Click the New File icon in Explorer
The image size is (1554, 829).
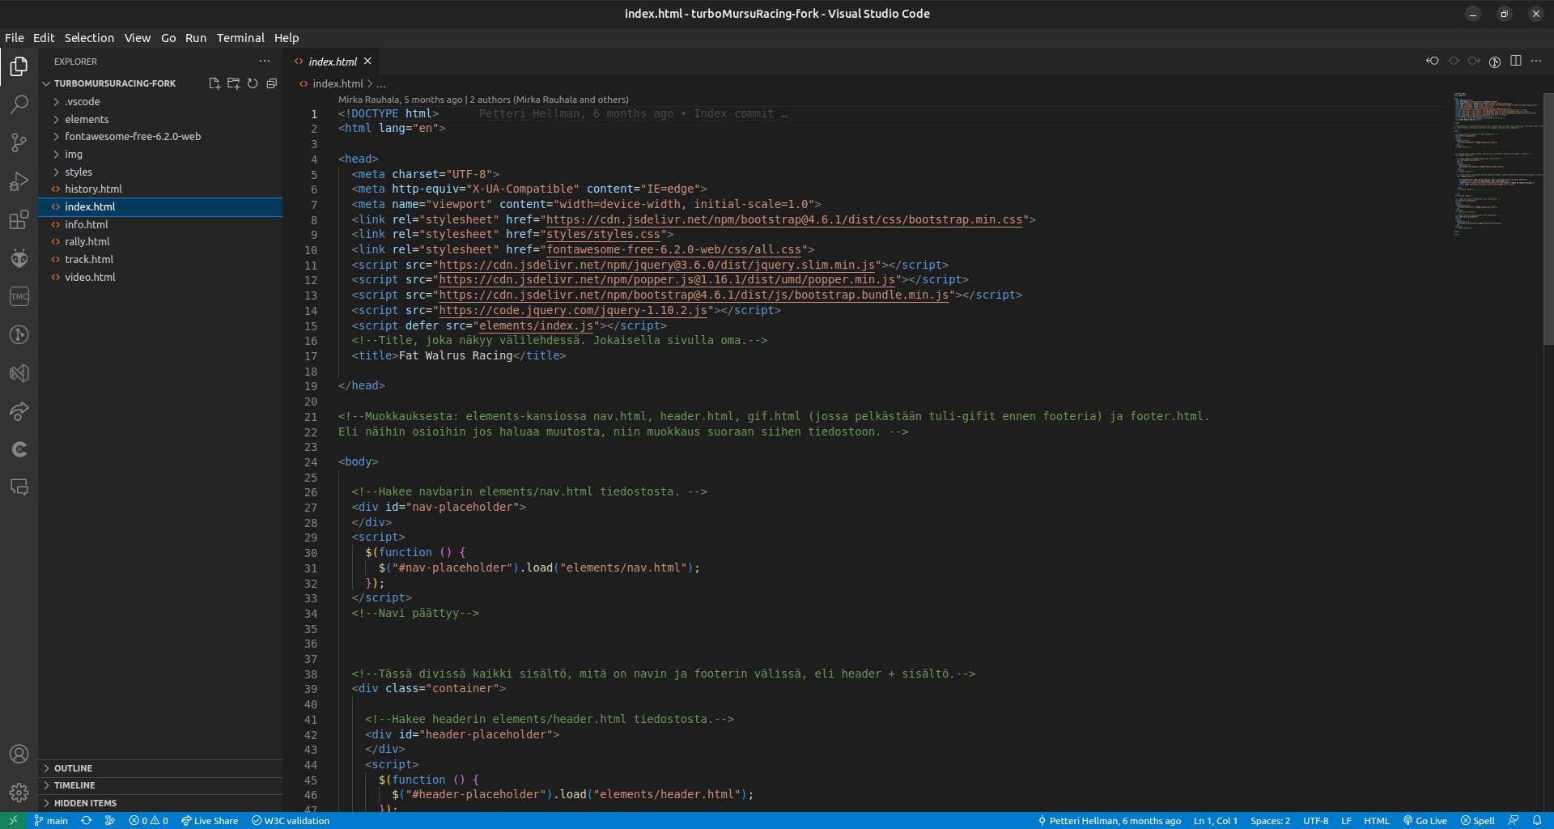point(214,83)
